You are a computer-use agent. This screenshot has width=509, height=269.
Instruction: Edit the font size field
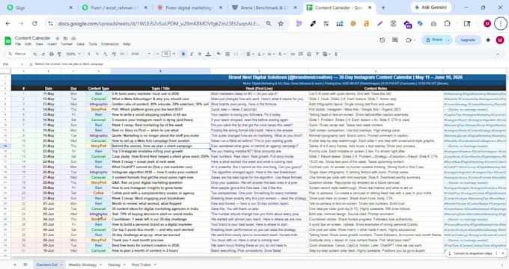[166, 54]
